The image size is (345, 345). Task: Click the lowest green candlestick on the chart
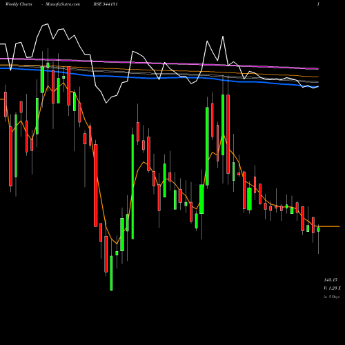click(111, 273)
